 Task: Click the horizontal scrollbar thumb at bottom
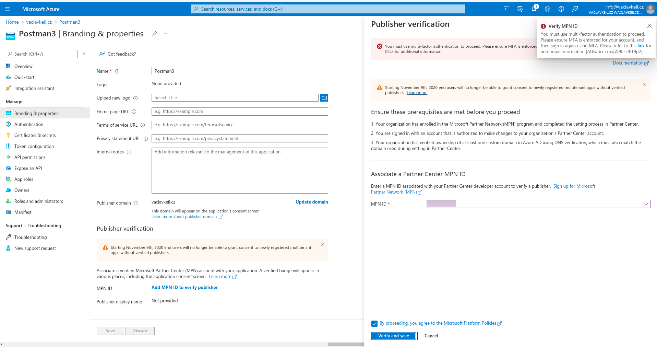point(346,344)
